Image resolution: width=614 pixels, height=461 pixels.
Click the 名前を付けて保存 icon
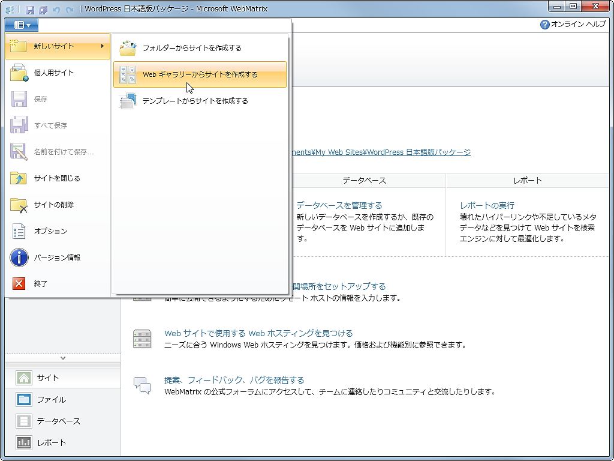(x=19, y=152)
